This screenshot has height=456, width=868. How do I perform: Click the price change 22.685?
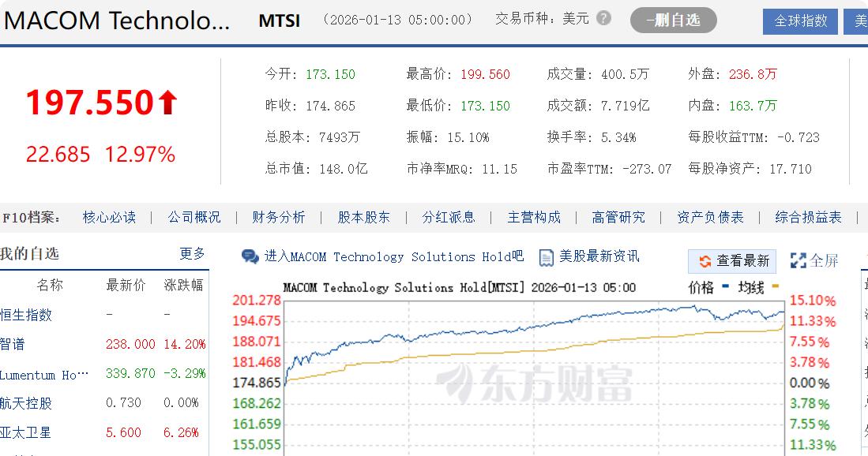(x=58, y=154)
